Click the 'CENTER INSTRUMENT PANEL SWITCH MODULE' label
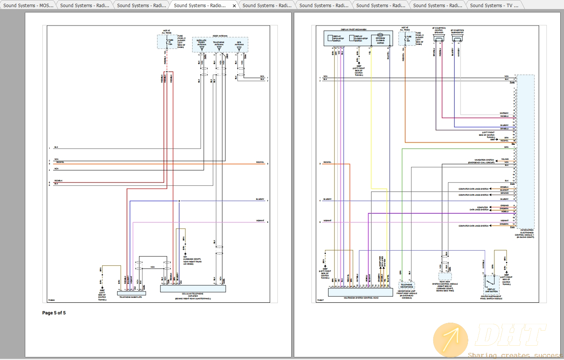The width and height of the screenshot is (564, 360). (491, 297)
